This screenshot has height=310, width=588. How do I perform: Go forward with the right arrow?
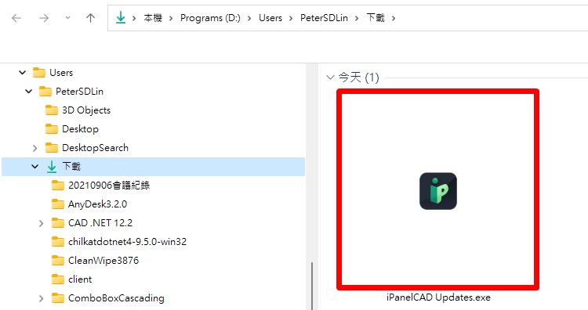coord(44,17)
